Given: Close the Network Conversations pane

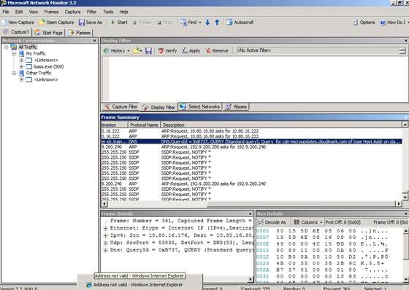Looking at the screenshot, I should (x=95, y=41).
